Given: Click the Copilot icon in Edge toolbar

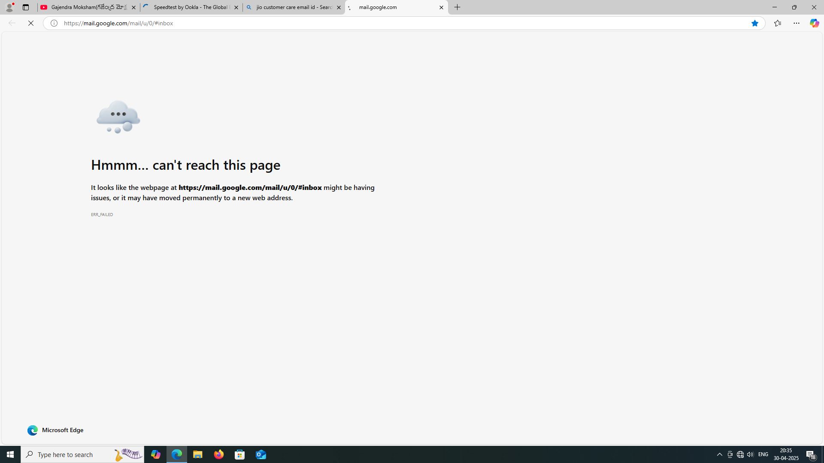Looking at the screenshot, I should pos(814,23).
